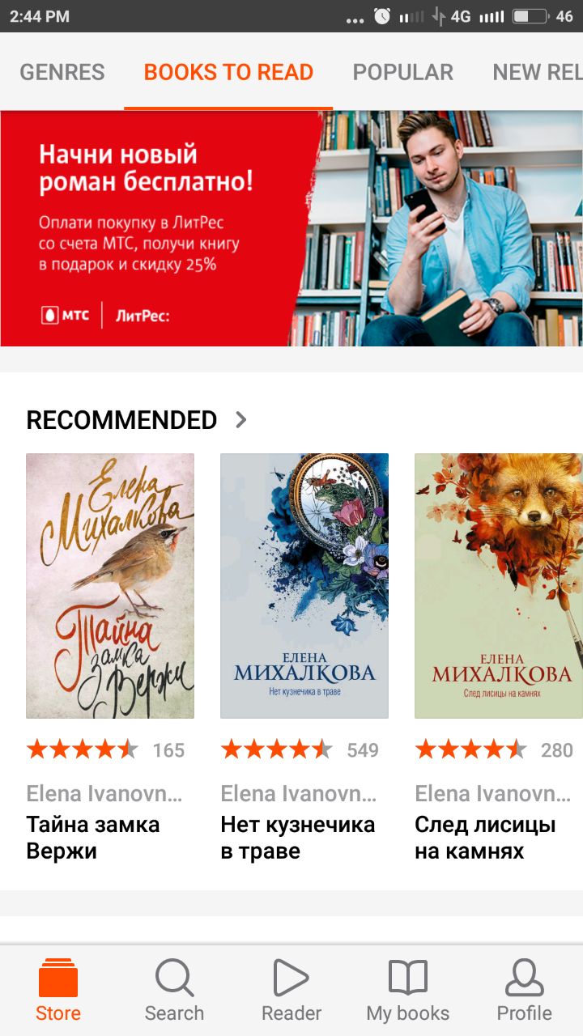Open the След лисицы на камнях cover
This screenshot has width=583, height=1036.
pos(499,586)
